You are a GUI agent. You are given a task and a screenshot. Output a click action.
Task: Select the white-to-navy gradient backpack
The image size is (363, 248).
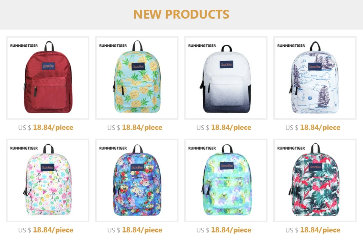(226, 78)
